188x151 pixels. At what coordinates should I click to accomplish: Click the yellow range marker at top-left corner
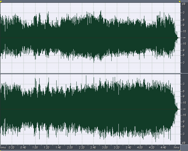[1, 2]
